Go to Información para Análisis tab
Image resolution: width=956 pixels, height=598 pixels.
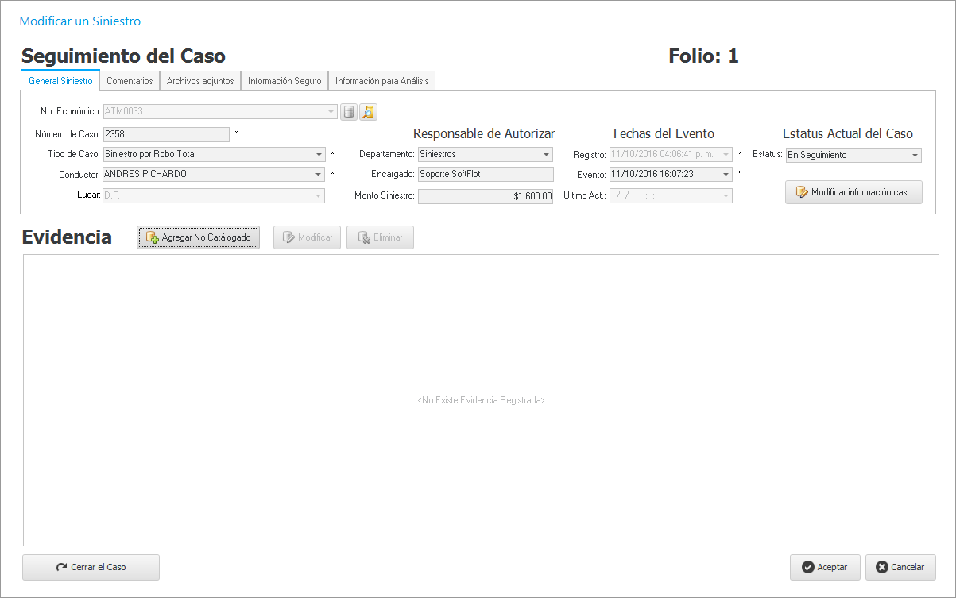[x=381, y=81]
